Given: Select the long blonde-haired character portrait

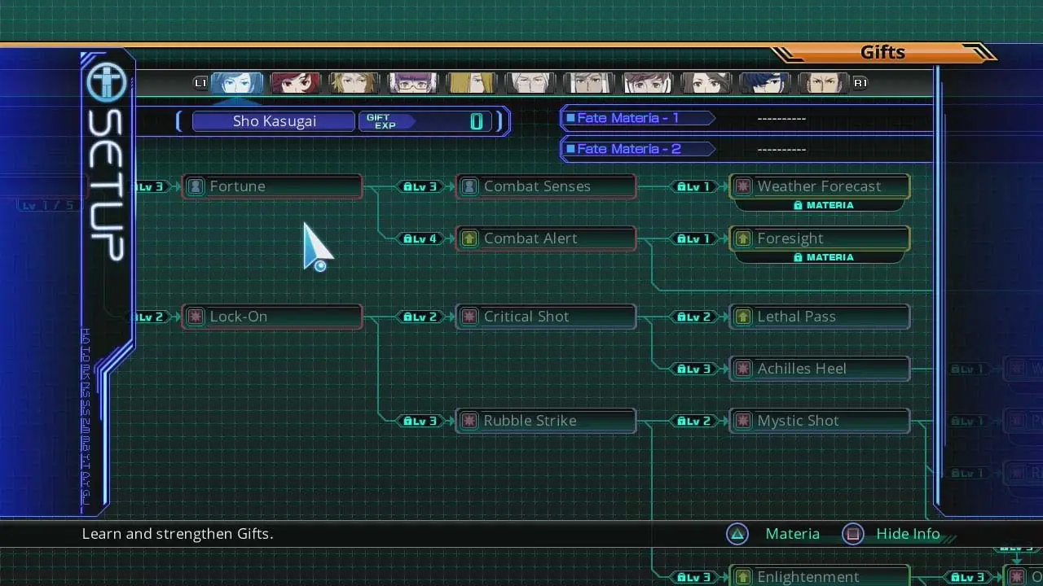Looking at the screenshot, I should (x=471, y=83).
